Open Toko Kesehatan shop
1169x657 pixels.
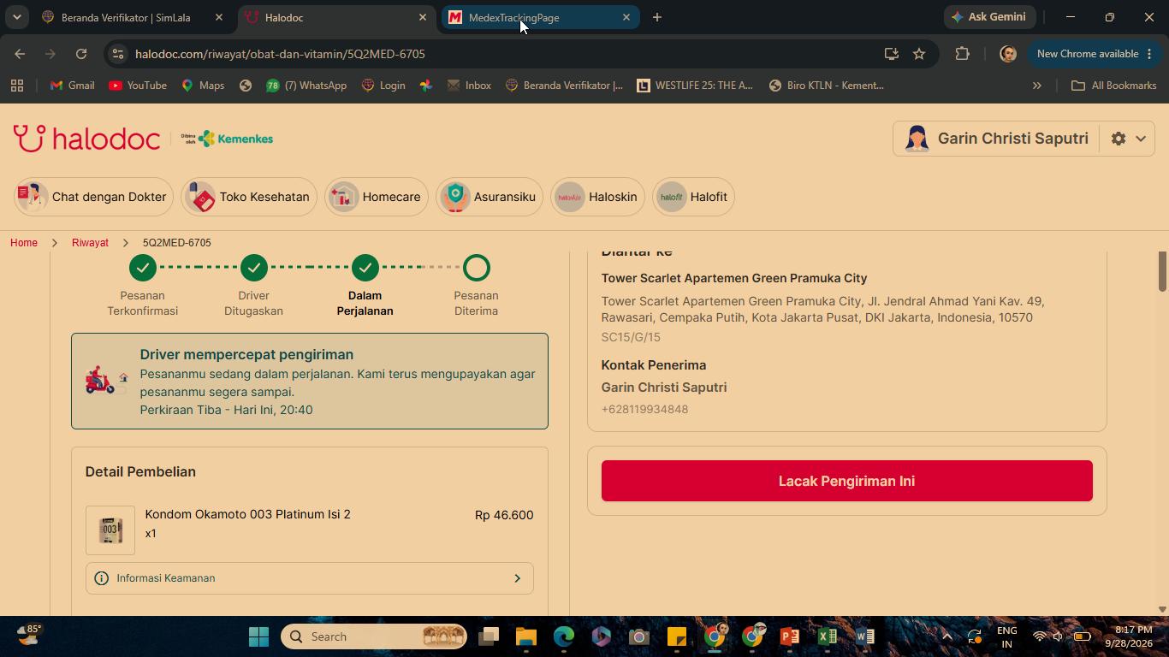click(248, 197)
